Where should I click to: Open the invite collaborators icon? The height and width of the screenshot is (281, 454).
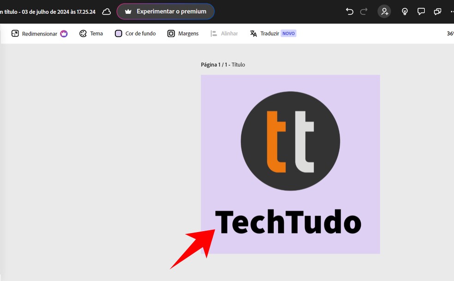coord(384,12)
